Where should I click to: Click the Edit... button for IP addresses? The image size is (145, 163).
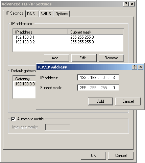84,58
